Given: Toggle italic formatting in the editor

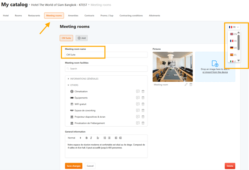Looking at the screenshot, I should tap(91, 138).
